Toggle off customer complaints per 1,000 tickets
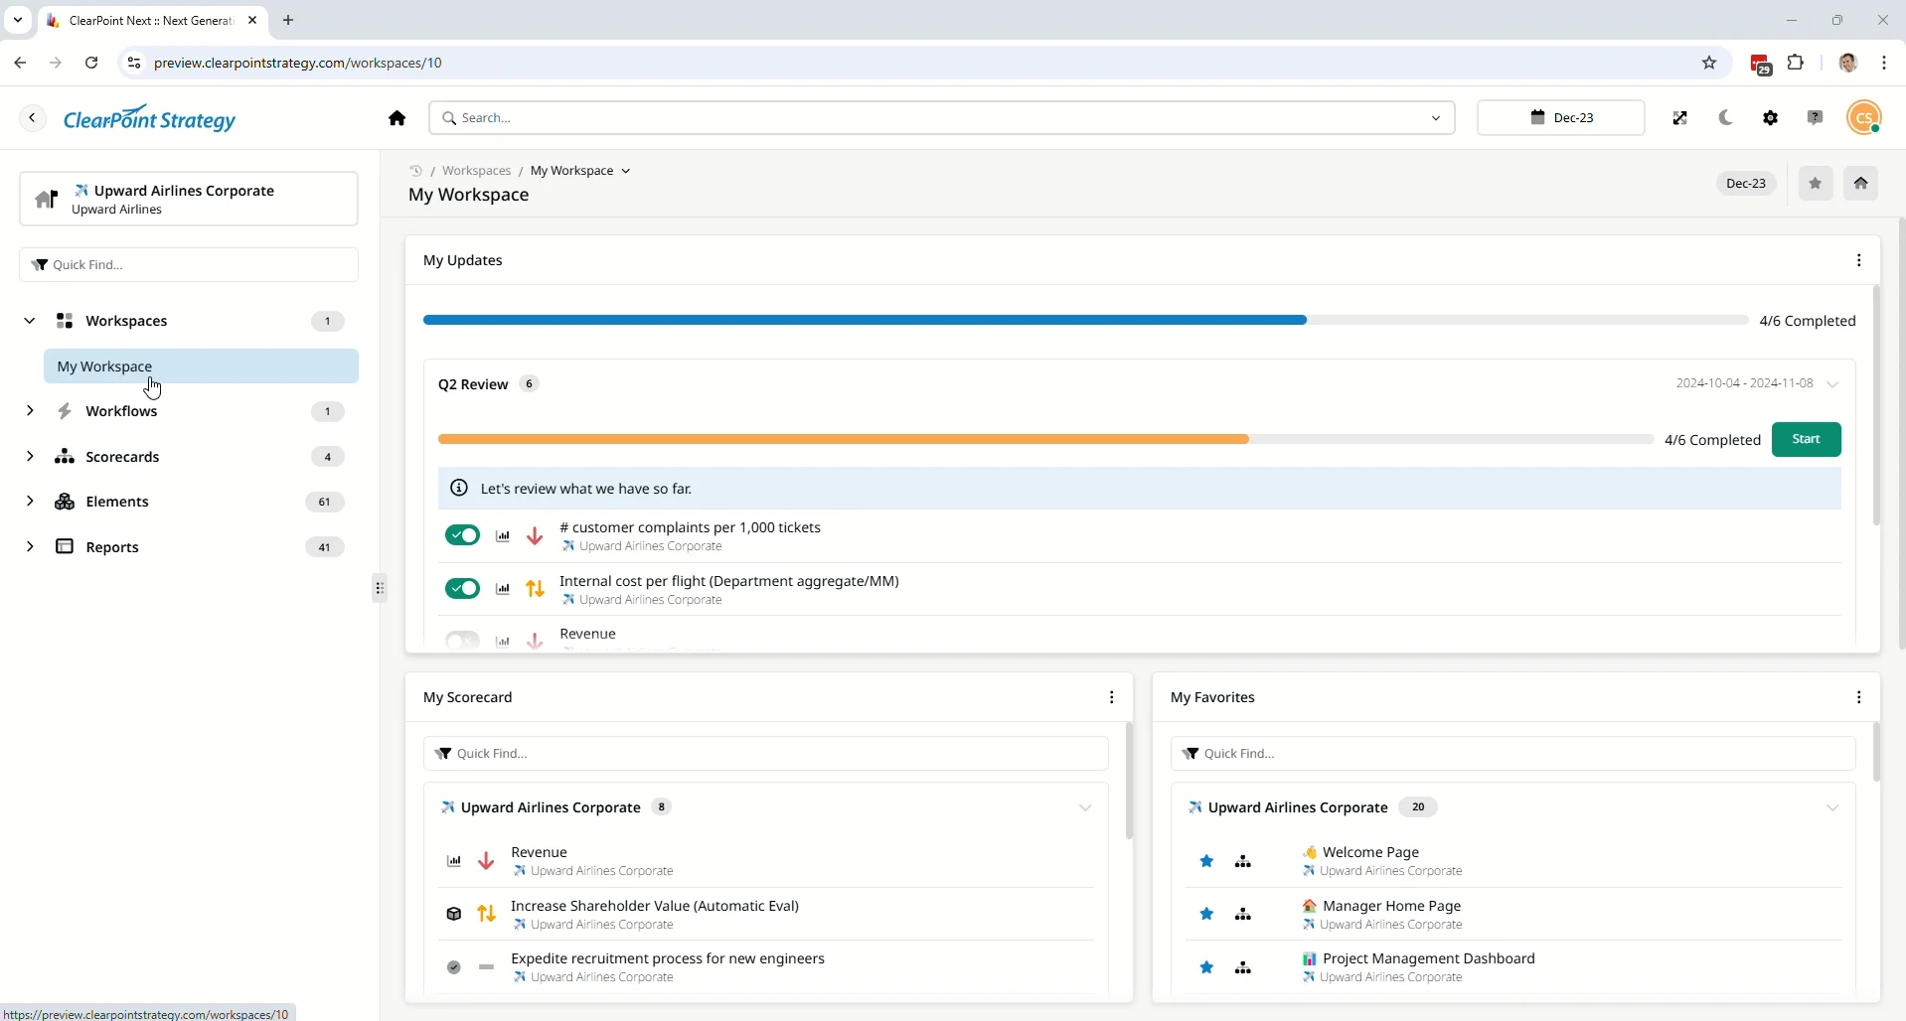The width and height of the screenshot is (1906, 1021). [x=462, y=536]
